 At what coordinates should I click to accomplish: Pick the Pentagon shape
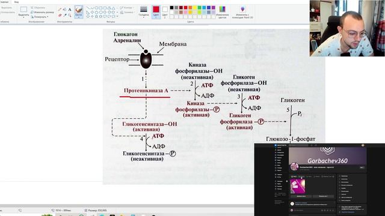[96, 12]
